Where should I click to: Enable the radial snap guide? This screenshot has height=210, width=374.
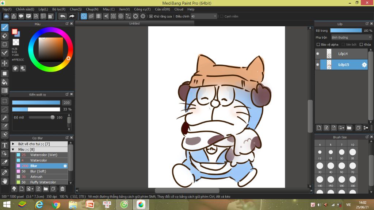point(113,16)
